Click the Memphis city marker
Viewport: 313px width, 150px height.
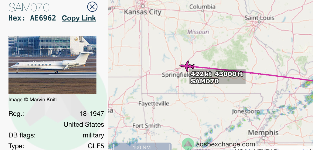(263, 138)
